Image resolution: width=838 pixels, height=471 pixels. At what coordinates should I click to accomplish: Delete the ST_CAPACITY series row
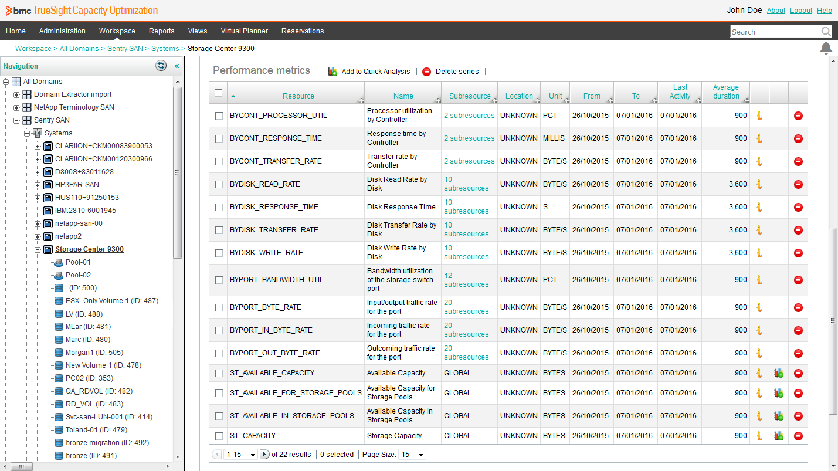(798, 436)
